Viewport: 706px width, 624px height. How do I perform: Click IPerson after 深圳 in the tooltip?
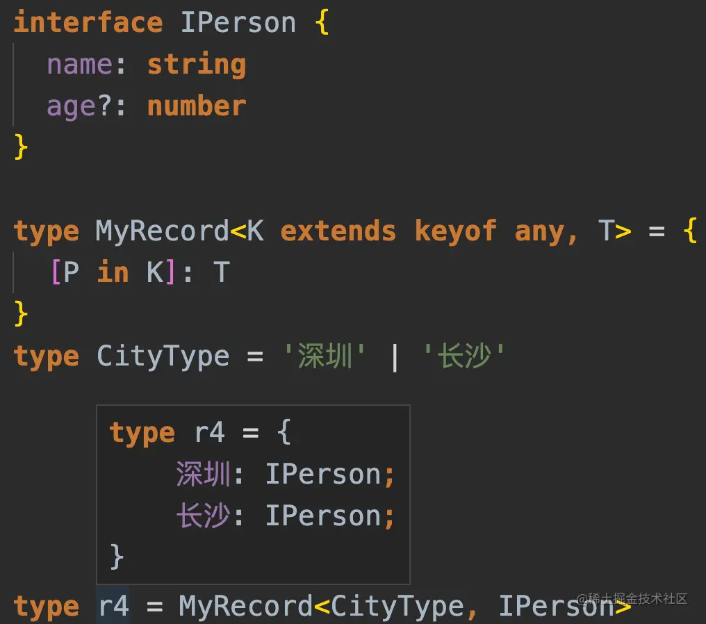[x=324, y=474]
